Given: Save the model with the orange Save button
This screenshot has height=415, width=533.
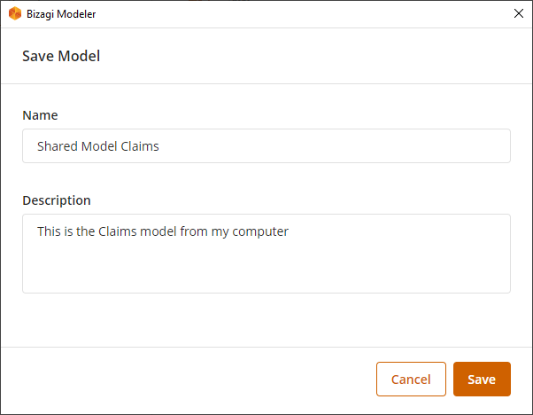Looking at the screenshot, I should tap(482, 379).
